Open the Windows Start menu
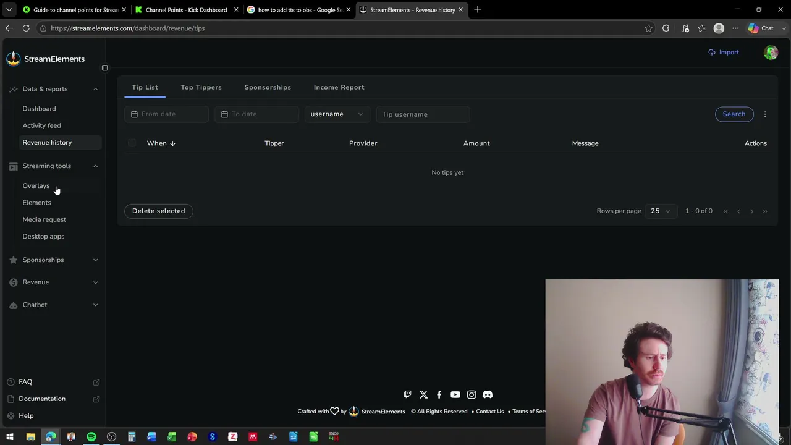Screen dimensions: 791x445 [x=10, y=437]
